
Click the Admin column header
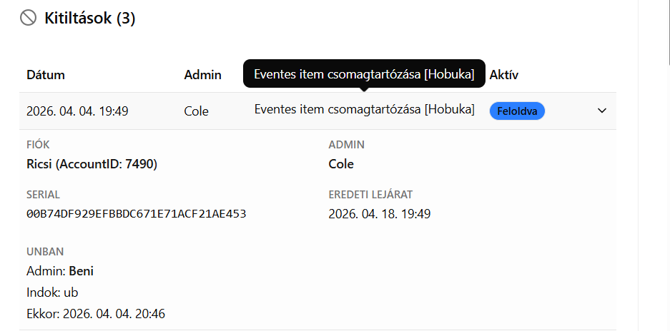[202, 75]
